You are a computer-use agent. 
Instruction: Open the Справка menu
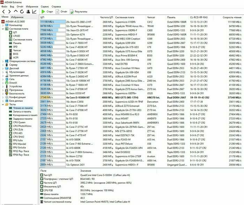(x=56, y=6)
